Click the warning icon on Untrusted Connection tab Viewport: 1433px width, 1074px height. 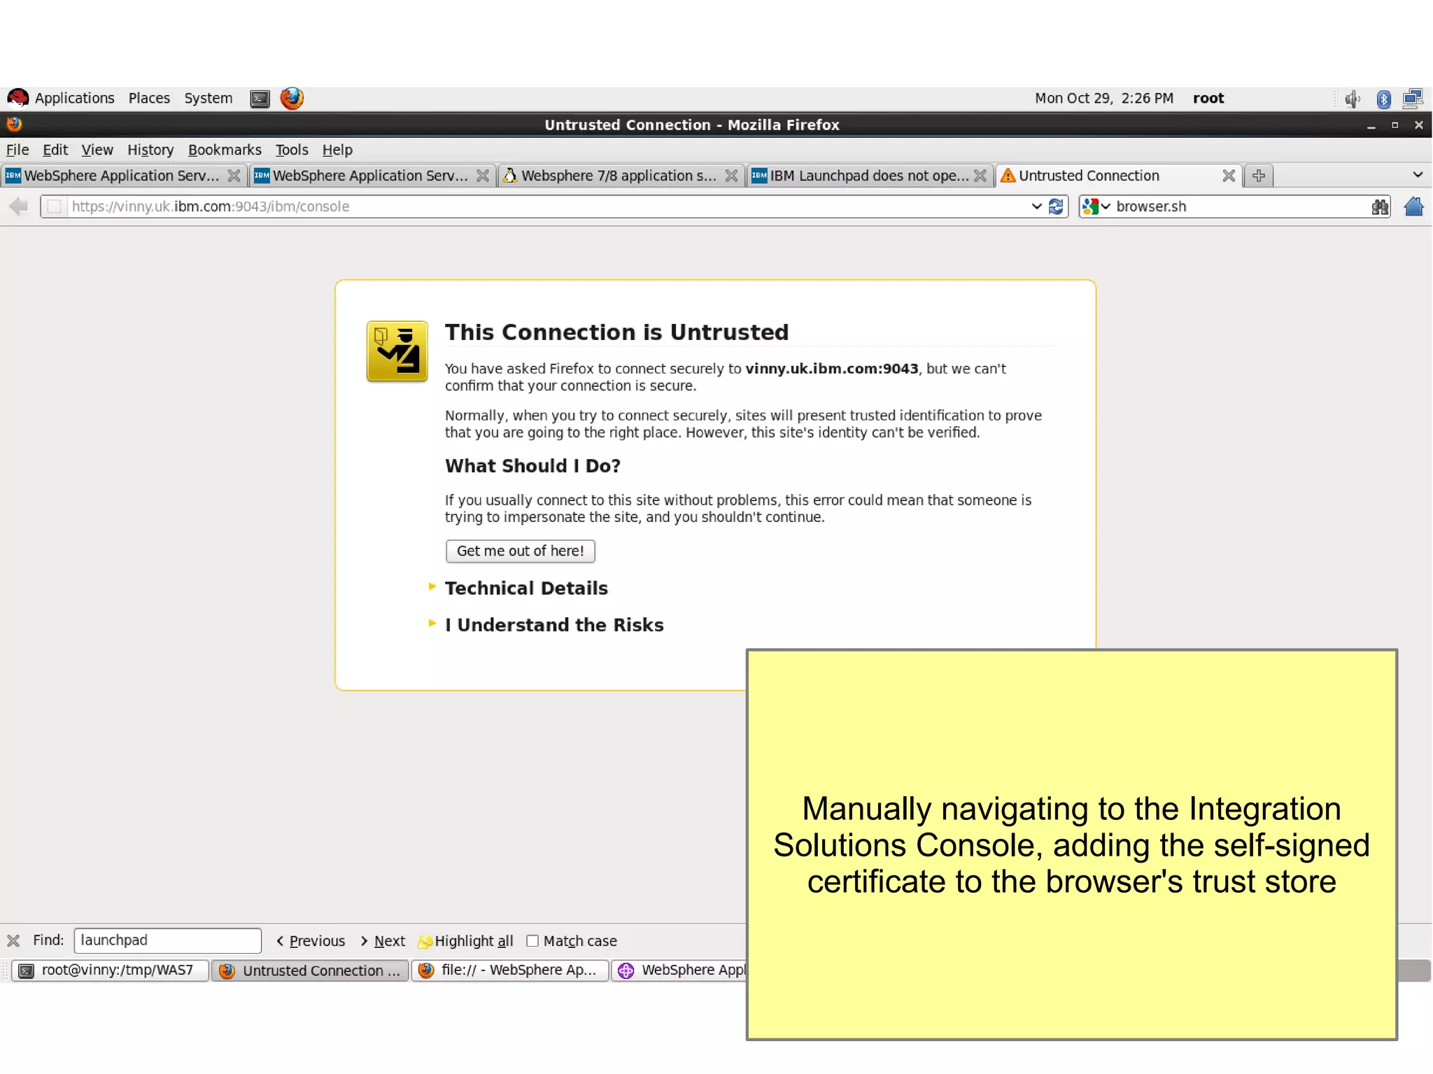(x=1008, y=176)
